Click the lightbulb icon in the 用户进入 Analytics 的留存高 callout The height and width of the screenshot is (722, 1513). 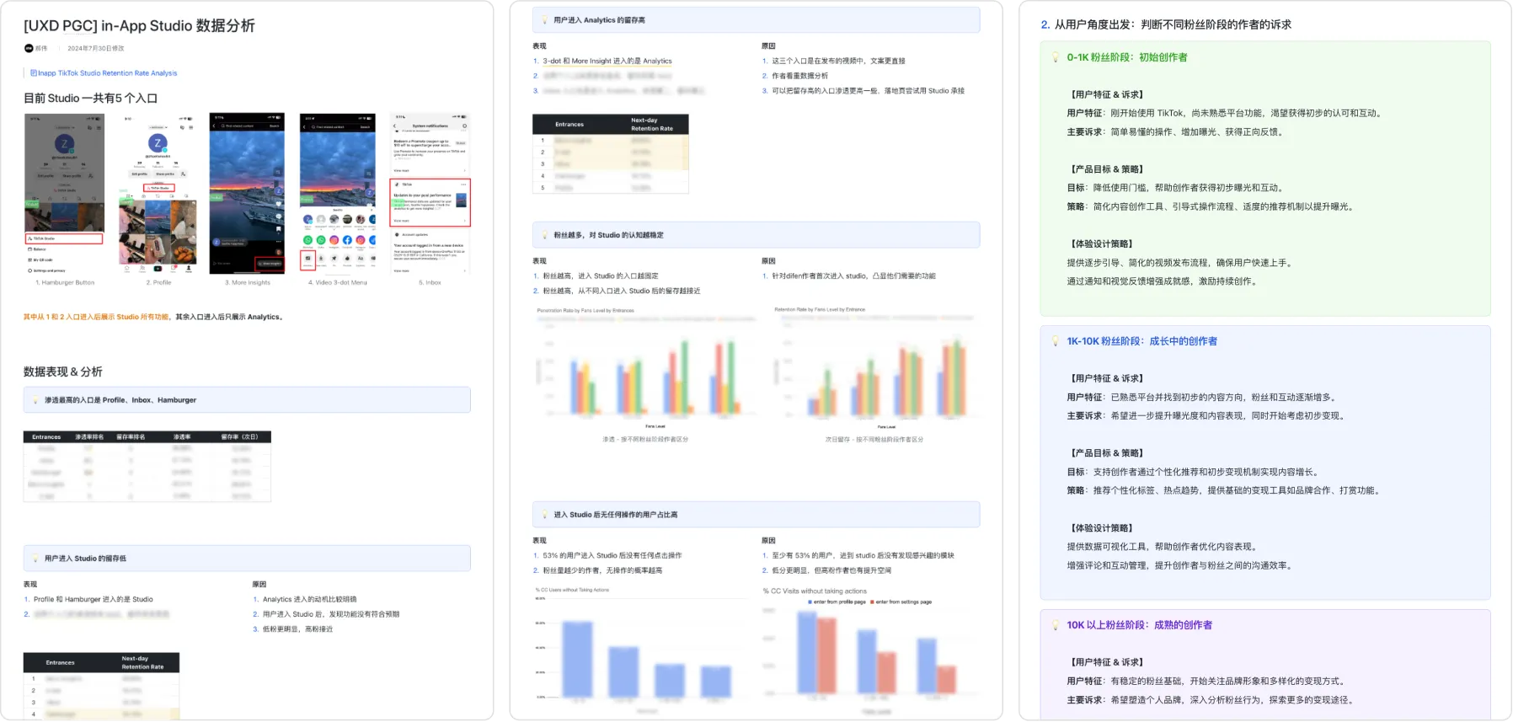coord(544,20)
